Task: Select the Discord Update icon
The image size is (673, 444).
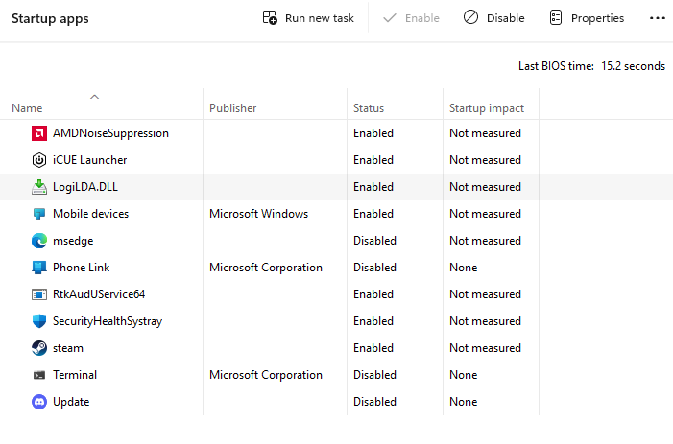Action: [39, 402]
